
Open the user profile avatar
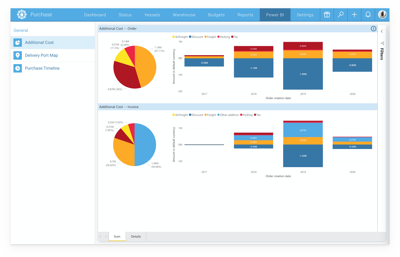pyautogui.click(x=382, y=15)
